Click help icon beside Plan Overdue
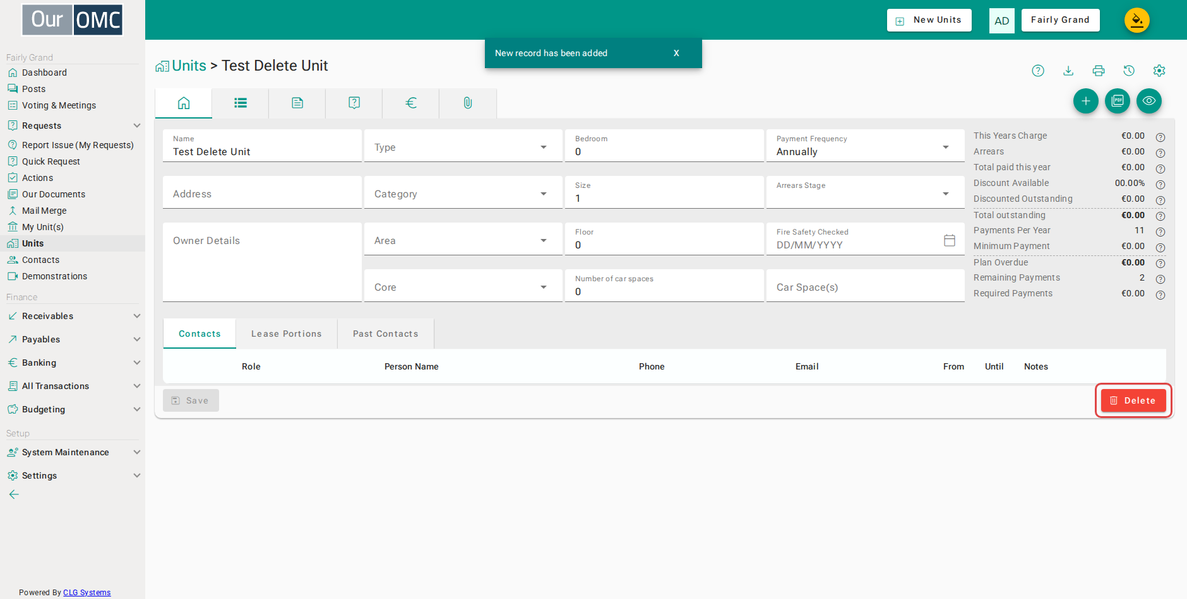 [1160, 264]
